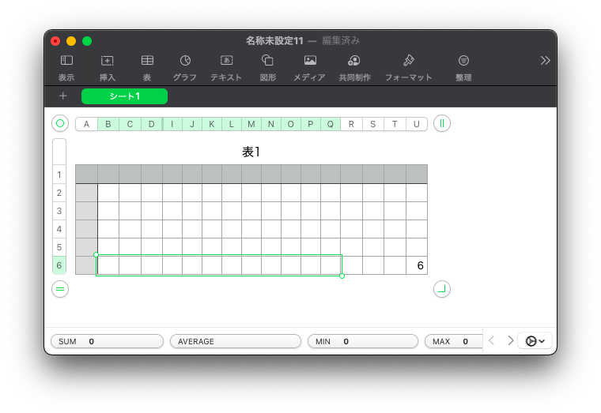This screenshot has height=413, width=601.
Task: Click the add columns handle
Action: [442, 123]
